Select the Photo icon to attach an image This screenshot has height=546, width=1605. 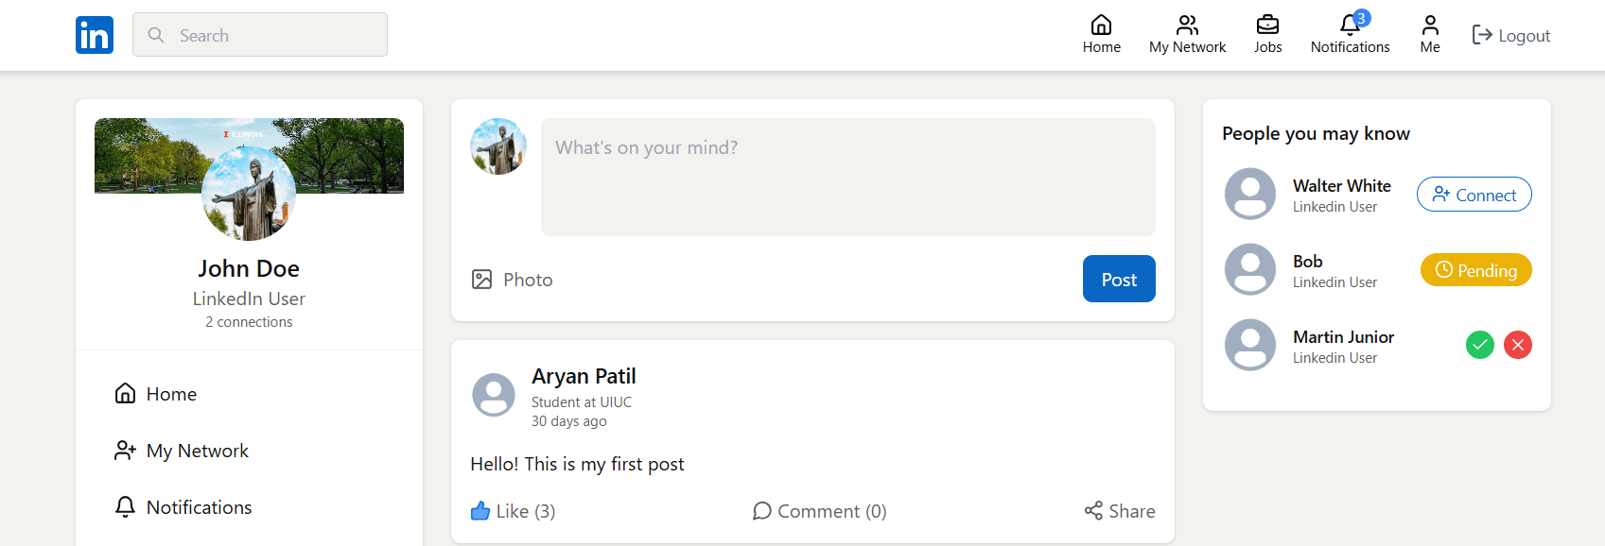(482, 279)
